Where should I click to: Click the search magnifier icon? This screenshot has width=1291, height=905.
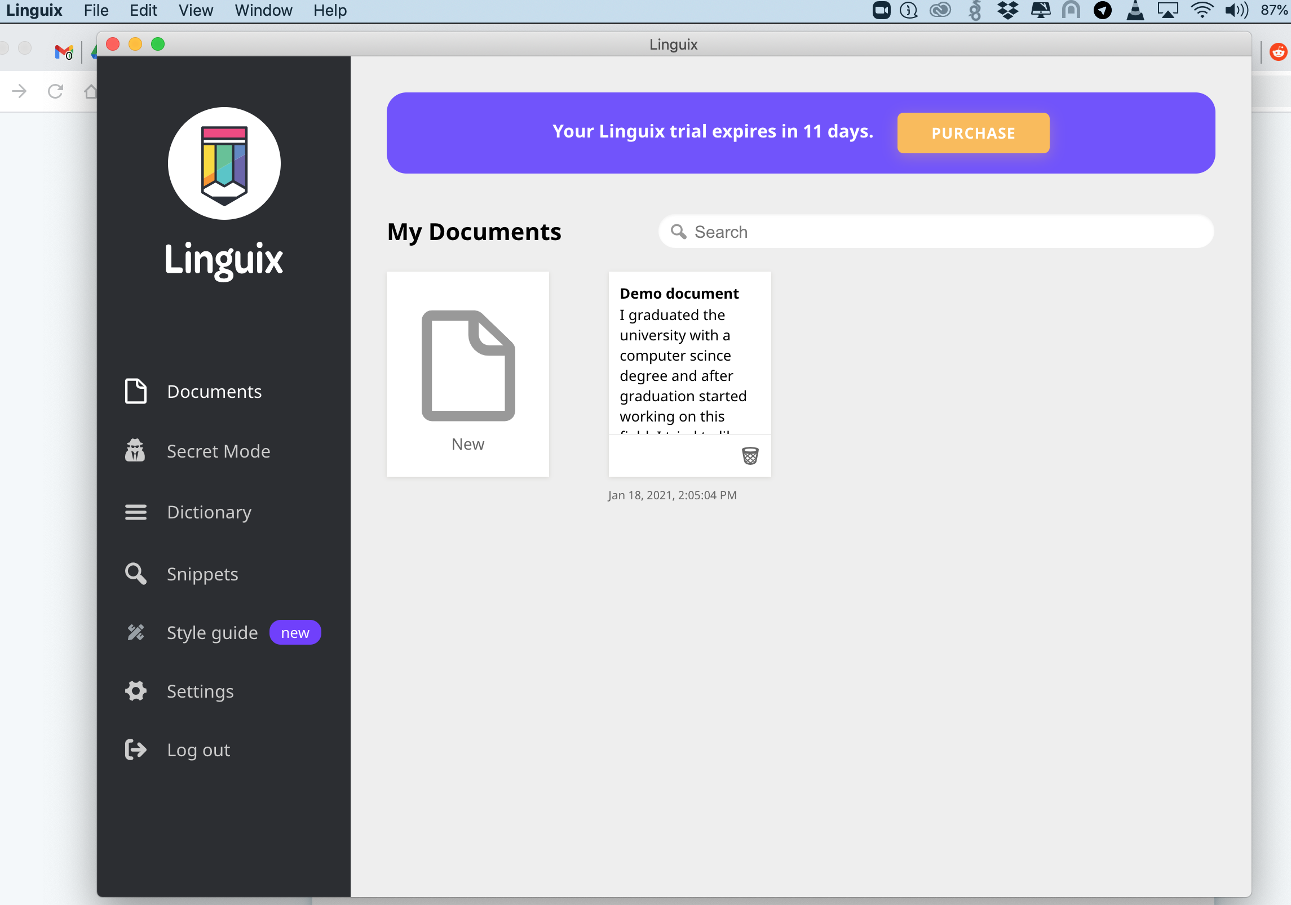click(x=679, y=232)
